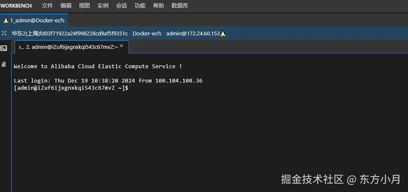
Task: Click the Docker-ecfs instance name label
Action: (x=147, y=34)
